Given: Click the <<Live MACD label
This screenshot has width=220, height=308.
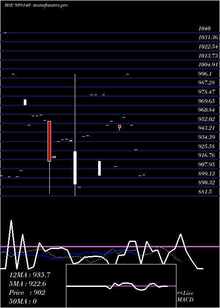Looking at the screenshot, I should pos(185,297).
